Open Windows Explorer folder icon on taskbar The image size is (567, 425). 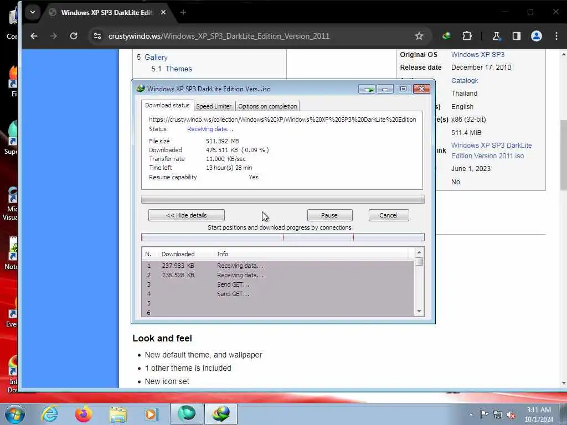(118, 414)
